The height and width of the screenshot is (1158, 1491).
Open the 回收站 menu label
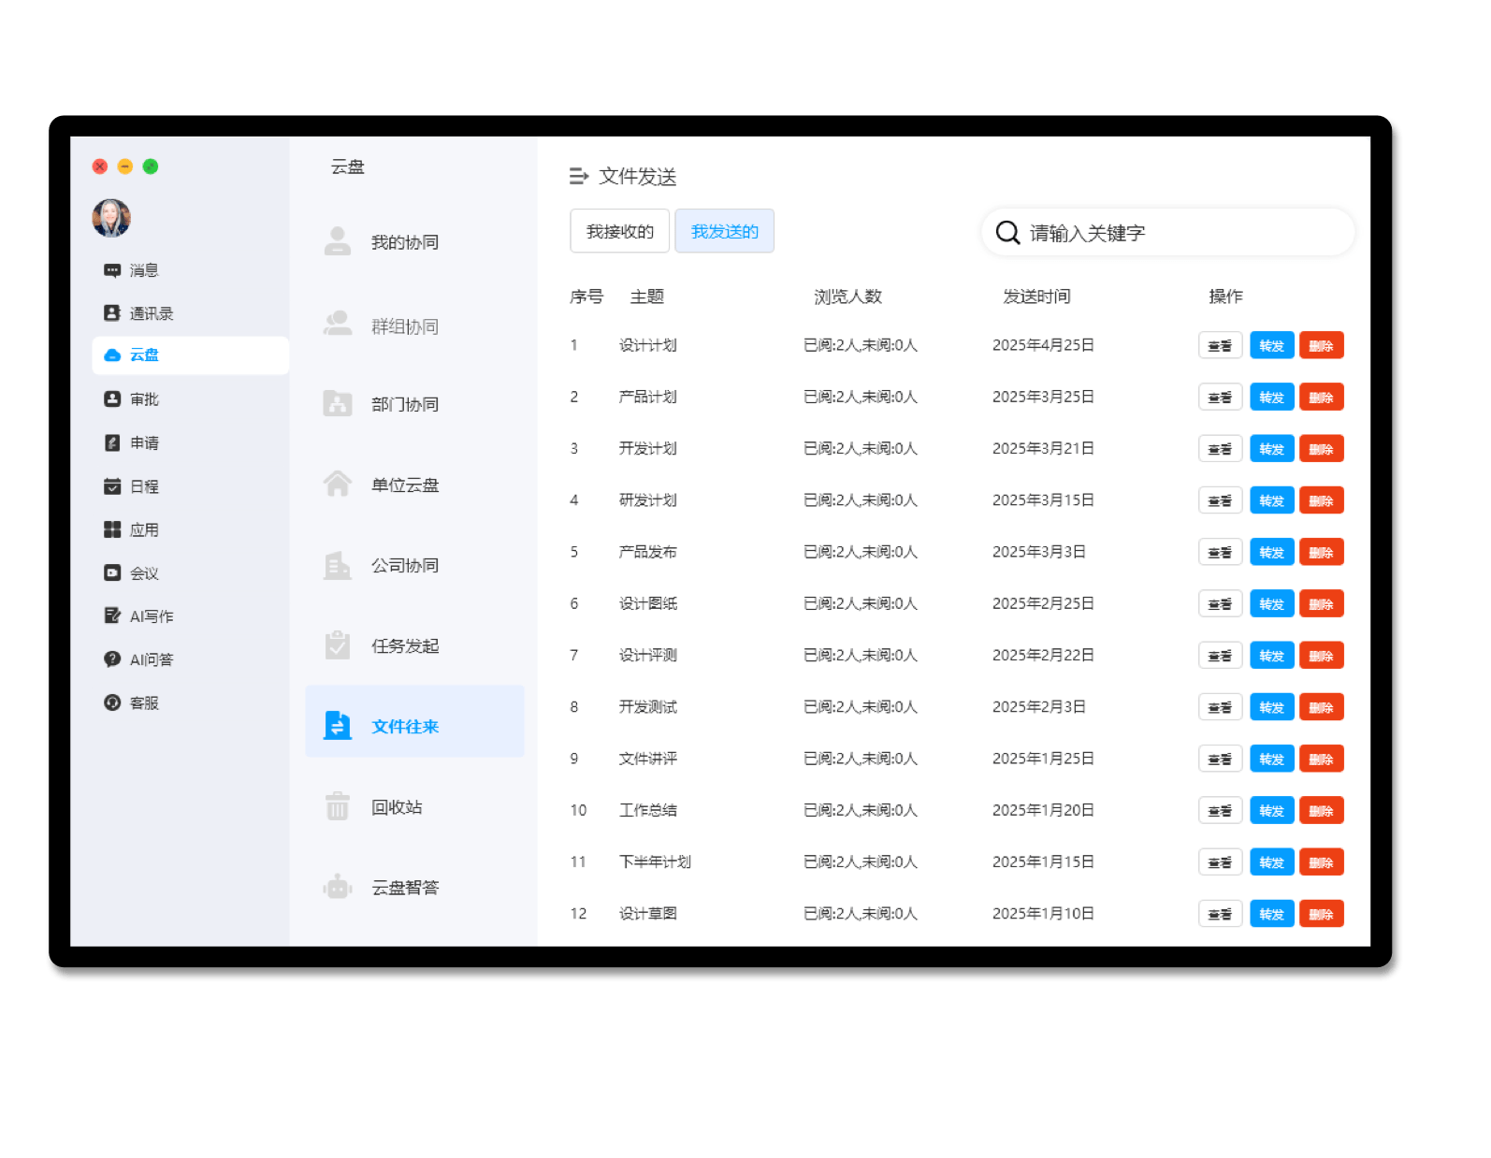397,806
